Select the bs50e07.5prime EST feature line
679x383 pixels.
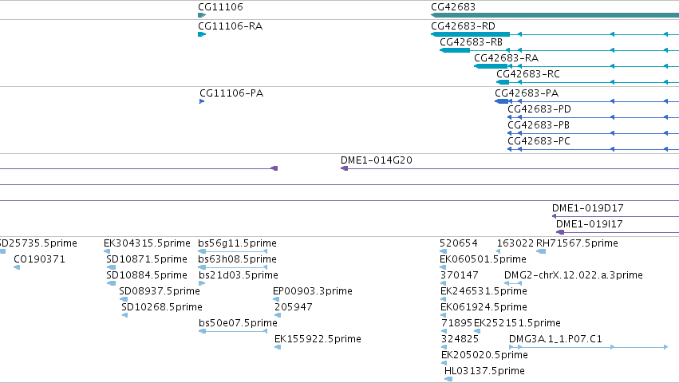click(233, 331)
